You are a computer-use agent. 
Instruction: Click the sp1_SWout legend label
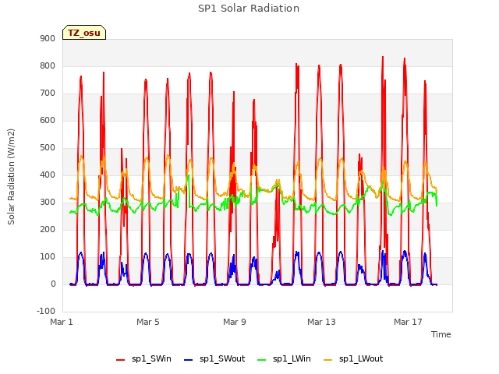pos(222,358)
